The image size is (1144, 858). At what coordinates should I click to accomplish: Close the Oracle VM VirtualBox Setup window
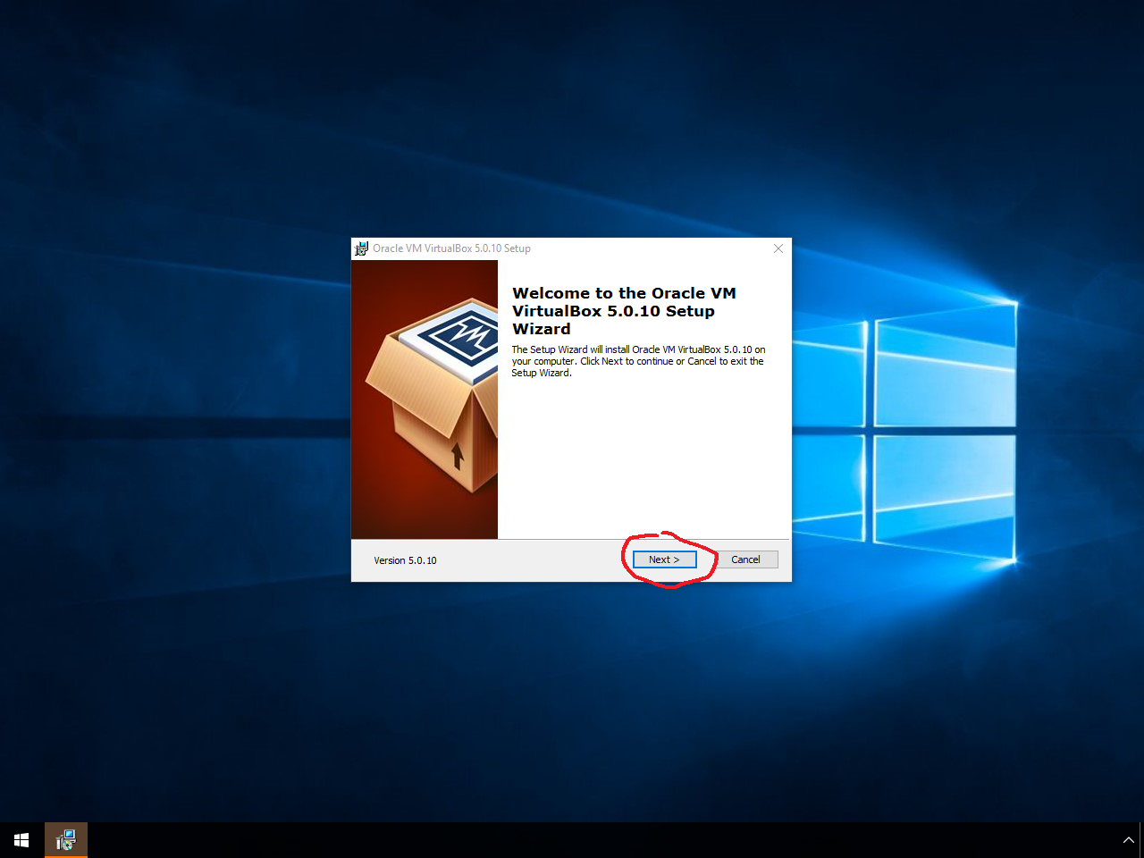pos(778,248)
